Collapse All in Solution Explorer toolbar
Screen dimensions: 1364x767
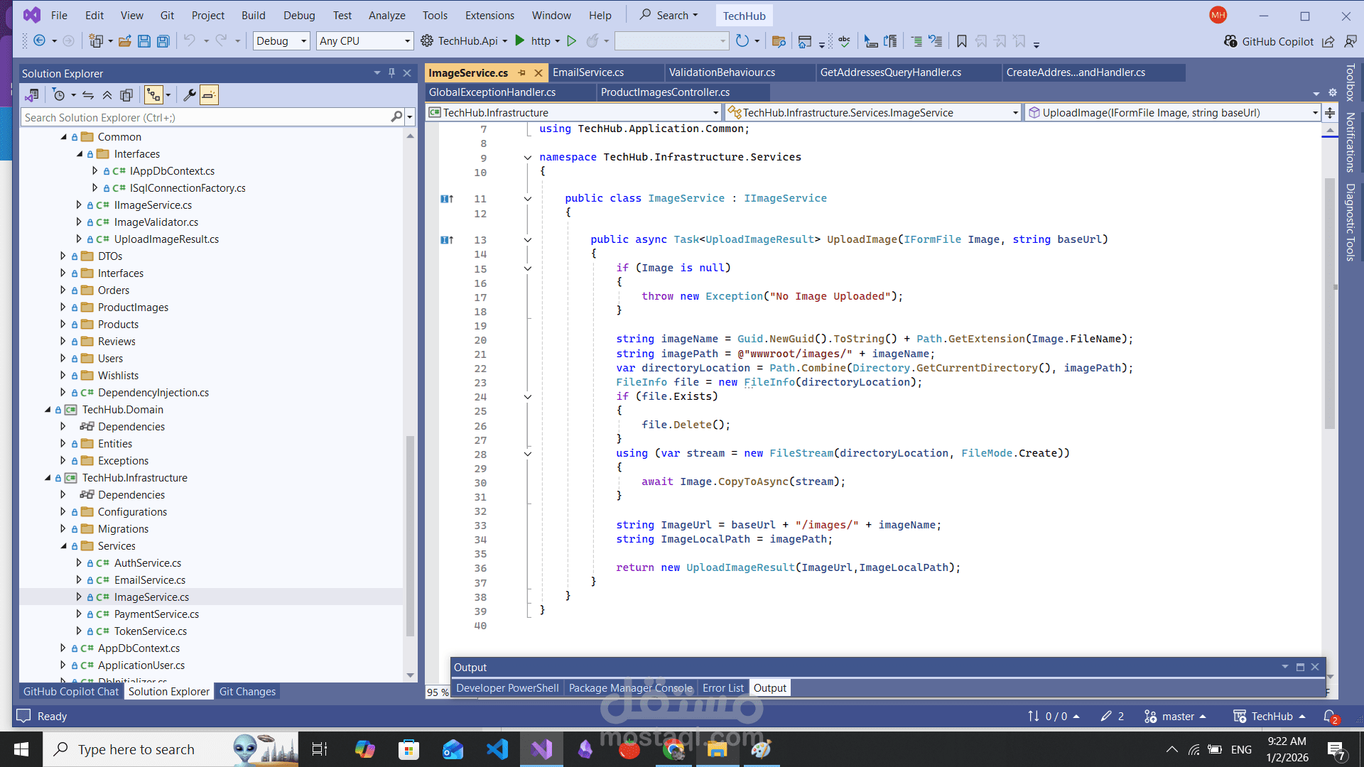(107, 95)
